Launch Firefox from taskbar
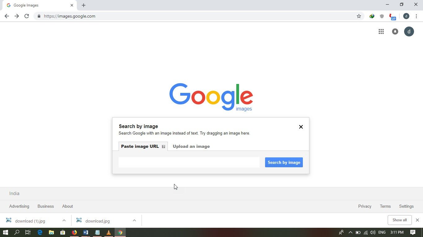 coord(74,232)
